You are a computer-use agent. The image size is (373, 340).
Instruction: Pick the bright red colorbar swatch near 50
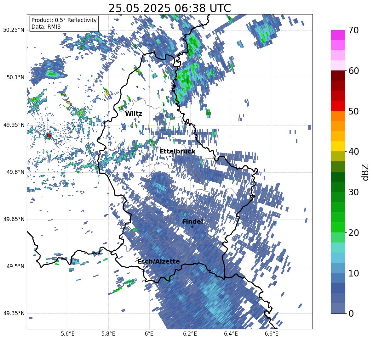click(338, 106)
